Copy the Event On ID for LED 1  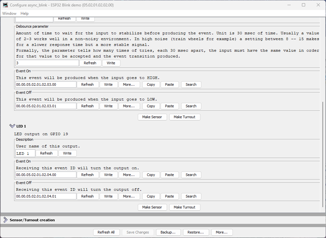click(x=151, y=175)
